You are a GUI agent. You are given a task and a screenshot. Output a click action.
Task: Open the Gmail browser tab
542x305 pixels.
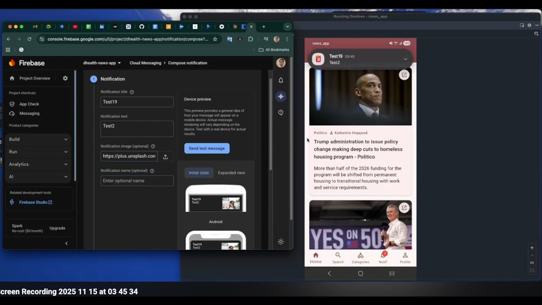coord(35,27)
